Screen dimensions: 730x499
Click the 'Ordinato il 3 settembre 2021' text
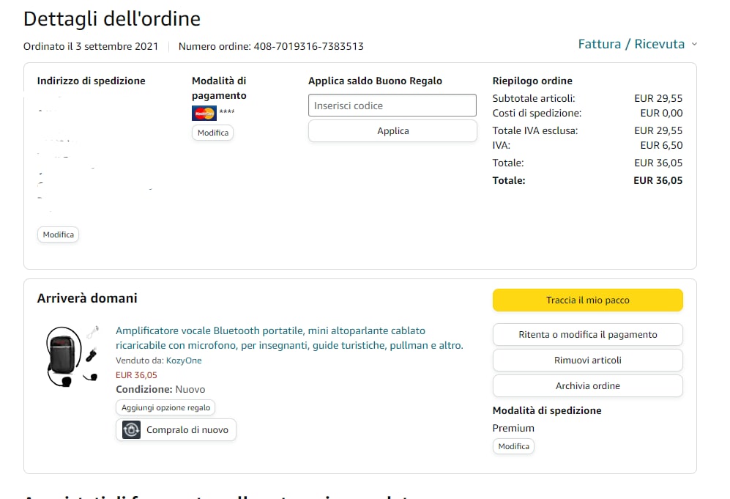91,47
